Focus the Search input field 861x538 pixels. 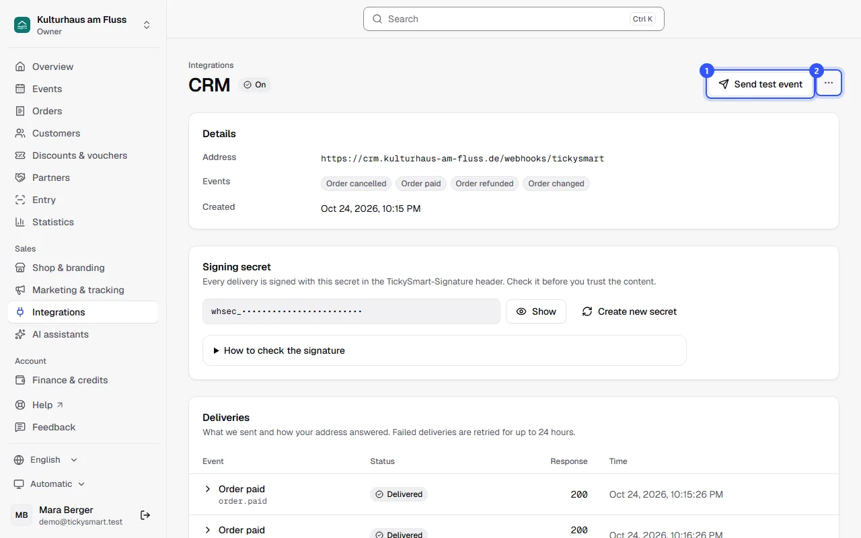[514, 19]
